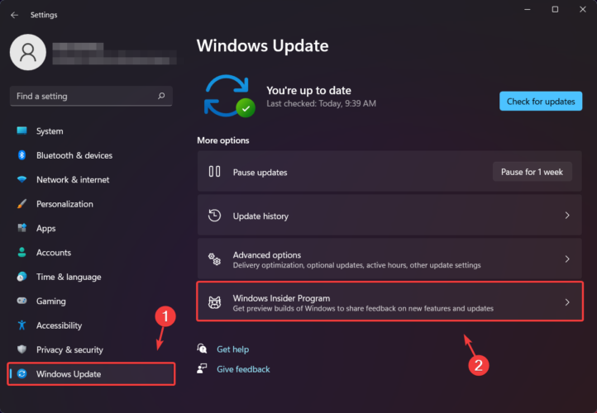Image resolution: width=597 pixels, height=413 pixels.
Task: Click the Give feedback person icon
Action: [202, 368]
